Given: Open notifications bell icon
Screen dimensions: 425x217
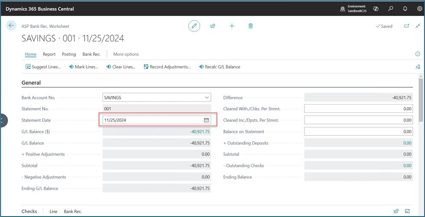Looking at the screenshot, I should [405, 9].
